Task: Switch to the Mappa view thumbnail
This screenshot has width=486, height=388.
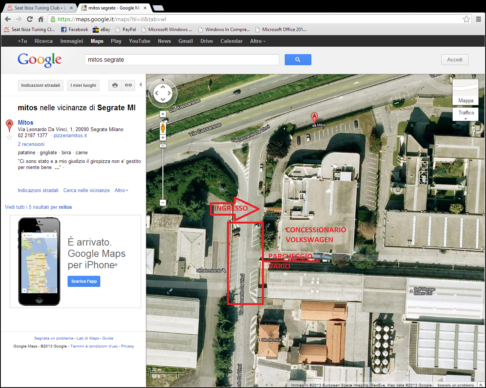Action: click(465, 92)
